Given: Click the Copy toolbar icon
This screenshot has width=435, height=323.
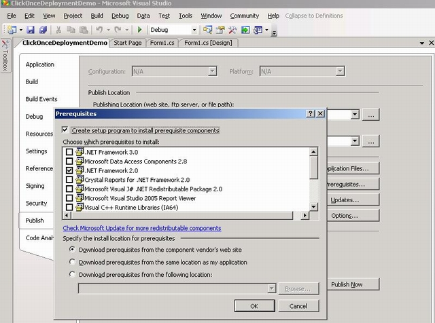Looking at the screenshot, I should pos(71,30).
